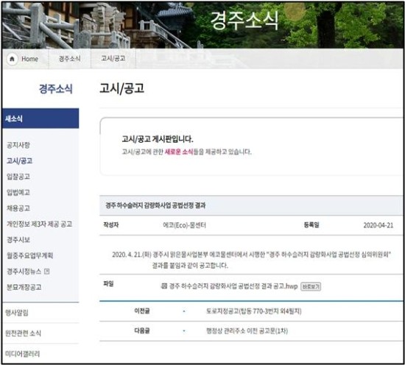Open 월중주요업무계획 sidebar item
405x365 pixels.
29,255
